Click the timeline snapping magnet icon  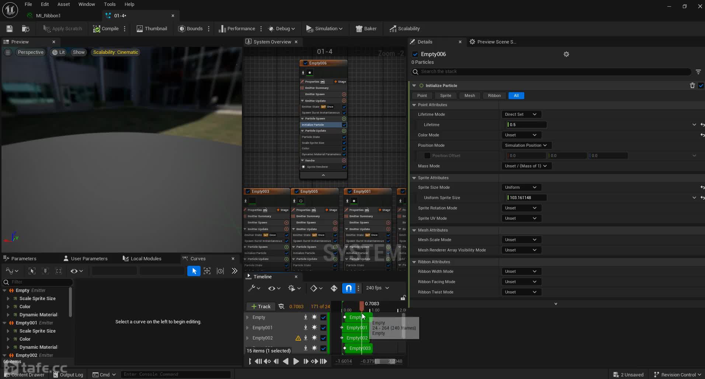pyautogui.click(x=348, y=288)
